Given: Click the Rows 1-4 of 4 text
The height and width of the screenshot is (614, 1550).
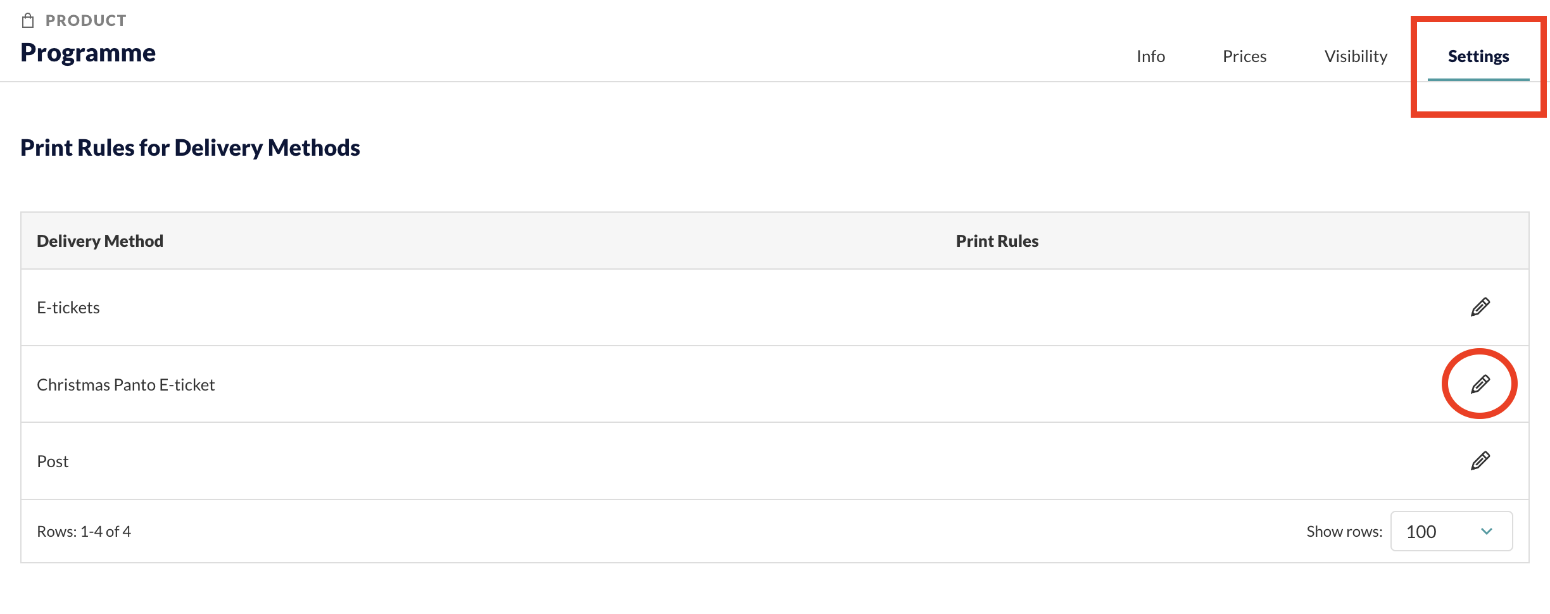Looking at the screenshot, I should tap(84, 532).
